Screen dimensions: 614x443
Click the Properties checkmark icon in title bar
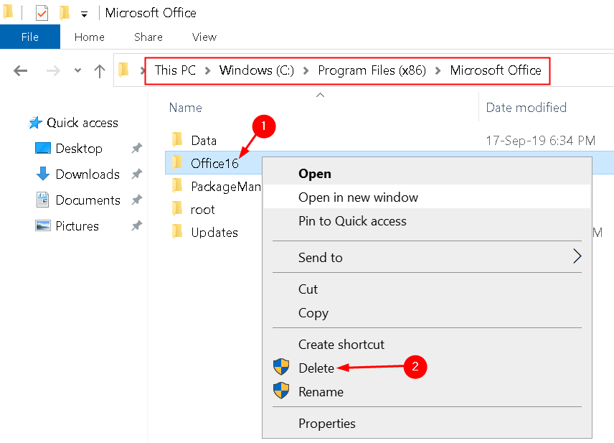(42, 14)
